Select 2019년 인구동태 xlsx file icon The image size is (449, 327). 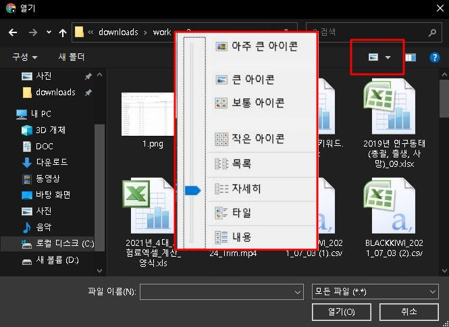pyautogui.click(x=390, y=107)
